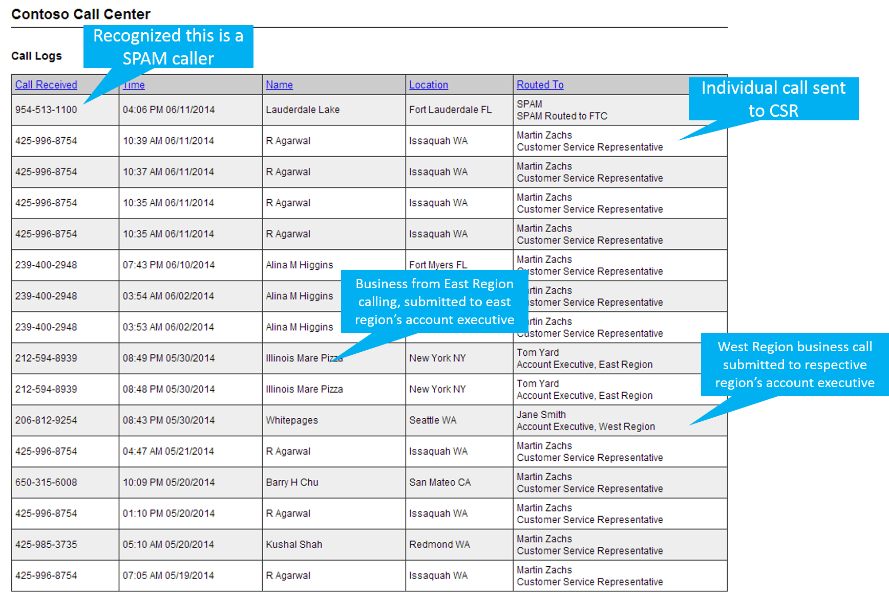Select phone number 425-985-3735
The image size is (889, 598).
pos(46,545)
